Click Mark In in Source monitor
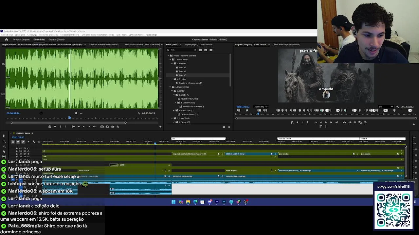This screenshot has width=419, height=235. [x=60, y=127]
